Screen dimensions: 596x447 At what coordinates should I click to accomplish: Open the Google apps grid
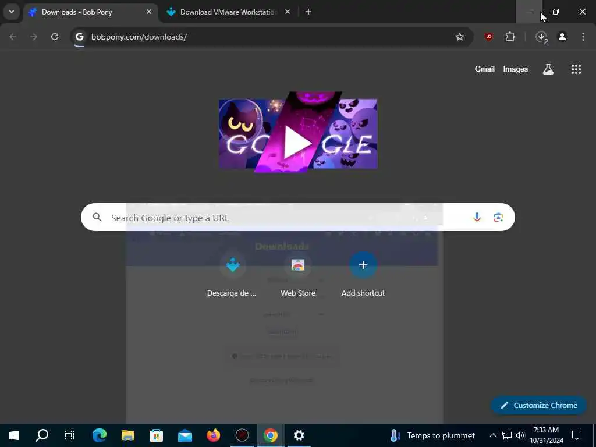(576, 69)
